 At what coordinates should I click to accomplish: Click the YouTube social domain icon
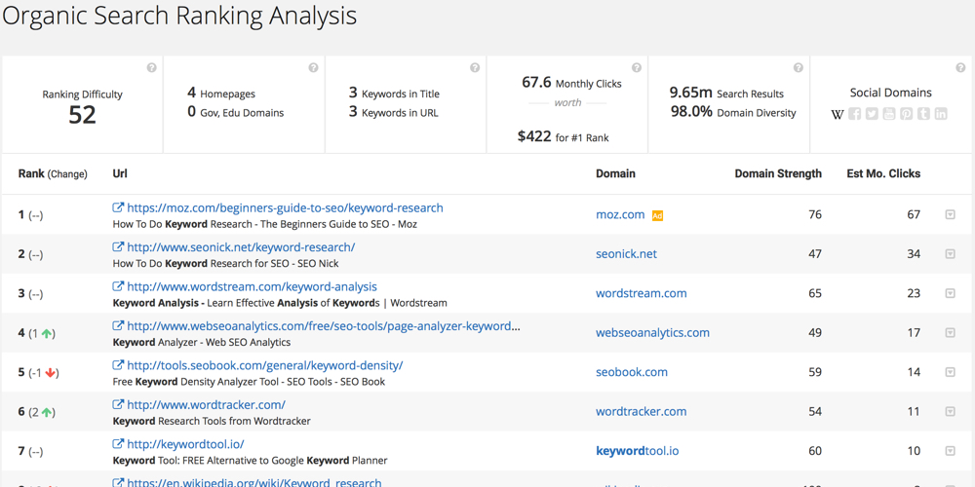tap(889, 114)
